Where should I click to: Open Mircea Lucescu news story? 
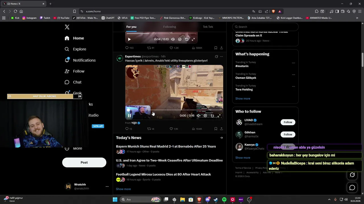(164, 174)
